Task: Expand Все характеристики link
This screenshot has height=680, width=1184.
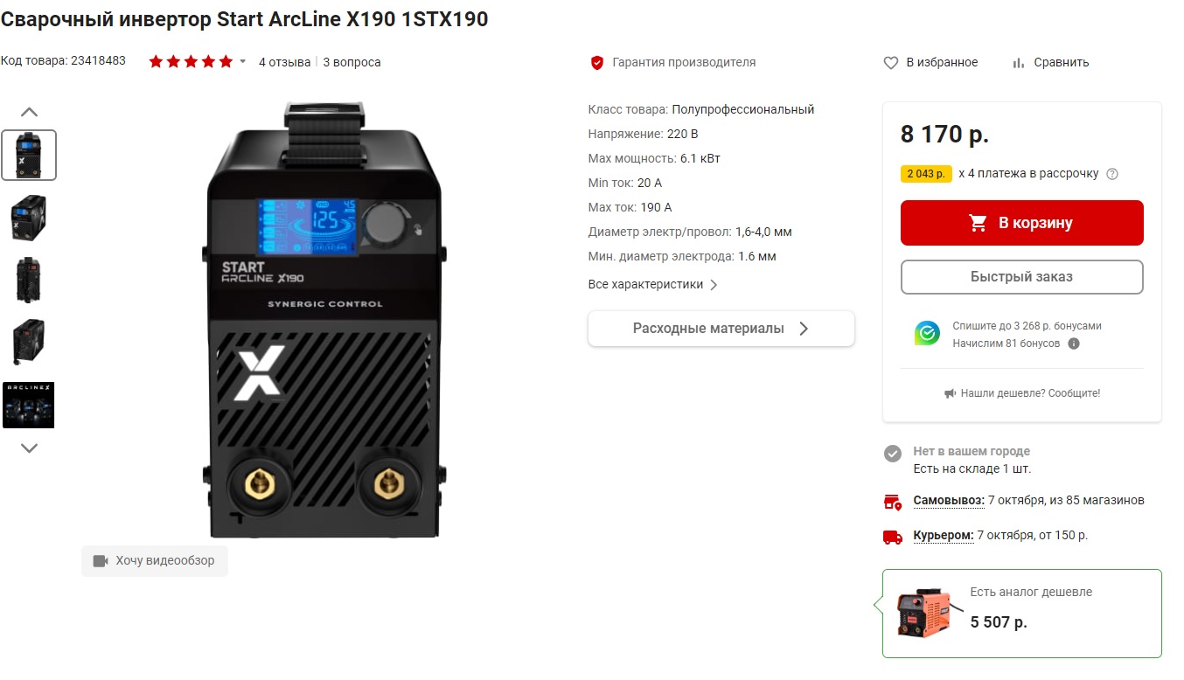Action: click(x=653, y=285)
